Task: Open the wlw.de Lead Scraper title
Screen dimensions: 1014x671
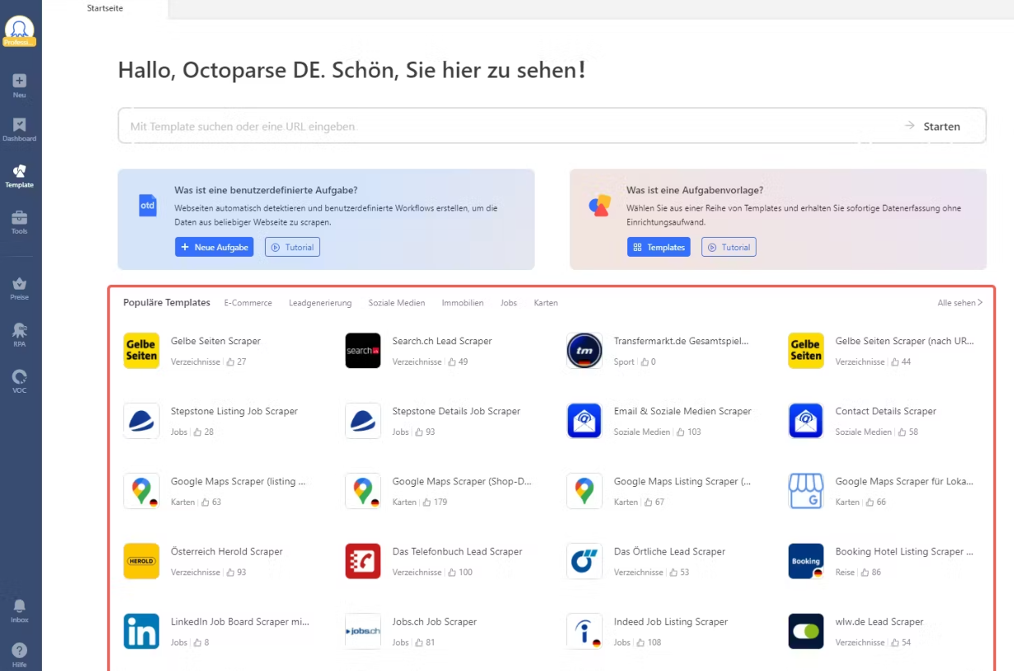Action: click(880, 621)
